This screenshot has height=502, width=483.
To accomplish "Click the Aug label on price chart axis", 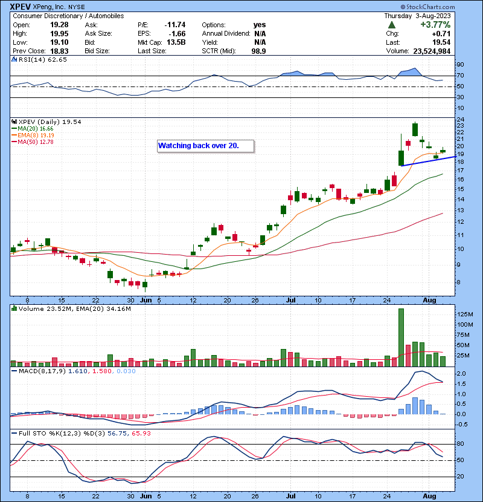I will tap(429, 301).
